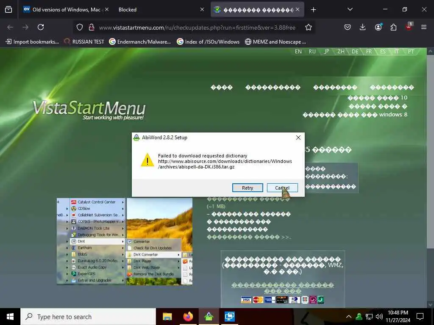
Task: Click the address bar URL field
Action: point(197,28)
